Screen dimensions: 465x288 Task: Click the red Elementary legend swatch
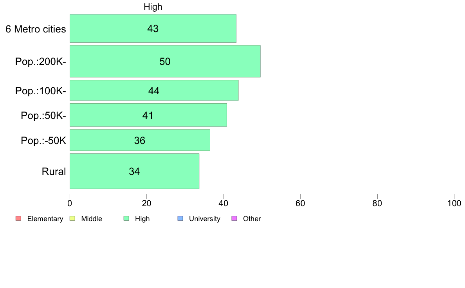pyautogui.click(x=18, y=219)
